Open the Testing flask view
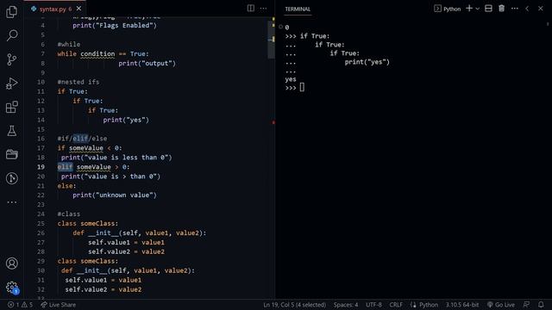The image size is (552, 310). click(11, 131)
